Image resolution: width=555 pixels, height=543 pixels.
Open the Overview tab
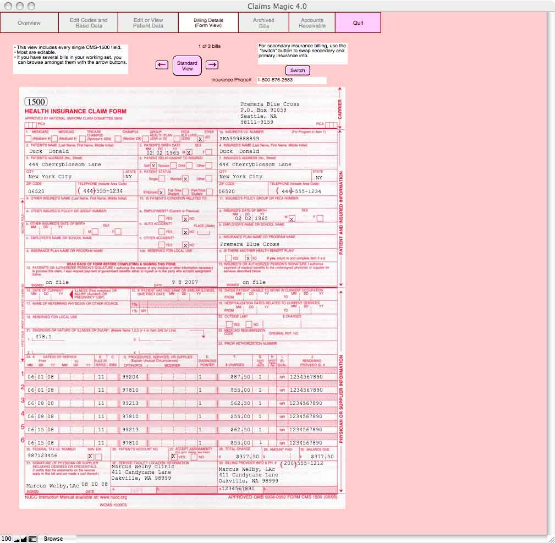click(29, 23)
